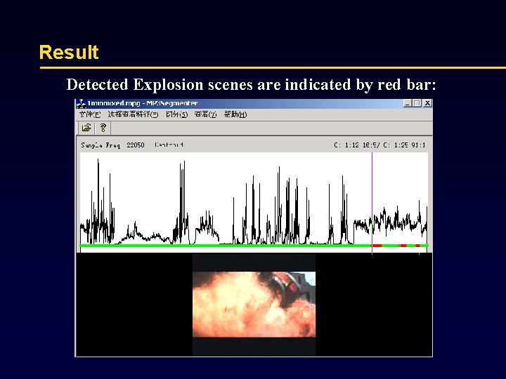Open the 帮助(H) menu
Screen dimensions: 506x379
pyautogui.click(x=235, y=114)
